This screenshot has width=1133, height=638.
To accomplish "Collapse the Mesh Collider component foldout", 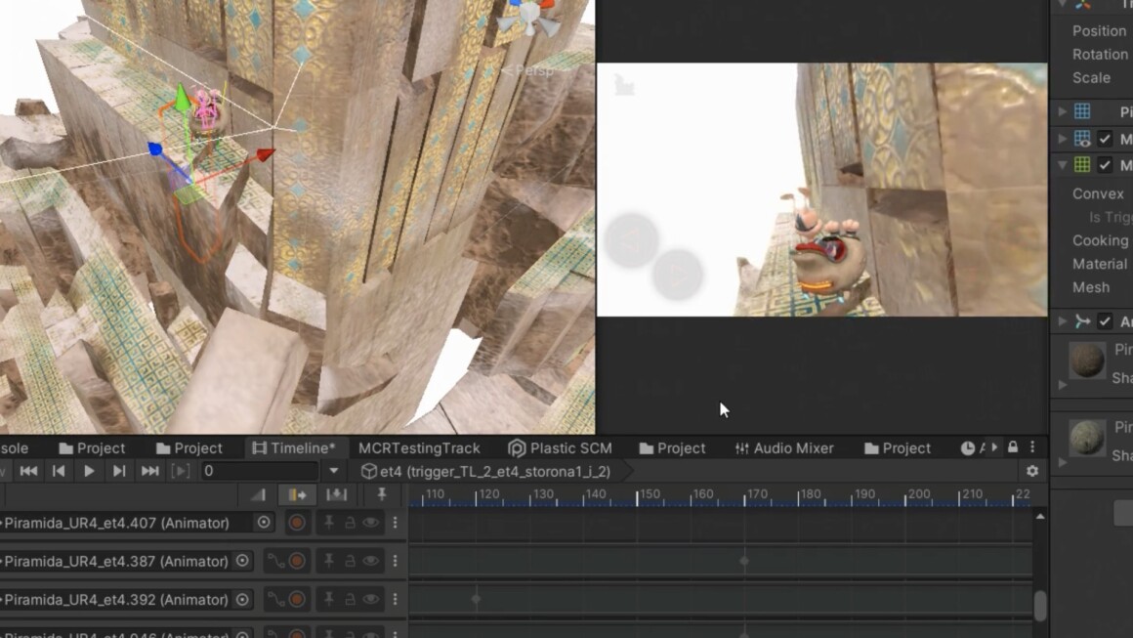I will 1063,165.
